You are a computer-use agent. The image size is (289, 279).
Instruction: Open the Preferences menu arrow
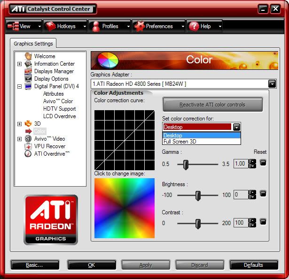[183, 26]
